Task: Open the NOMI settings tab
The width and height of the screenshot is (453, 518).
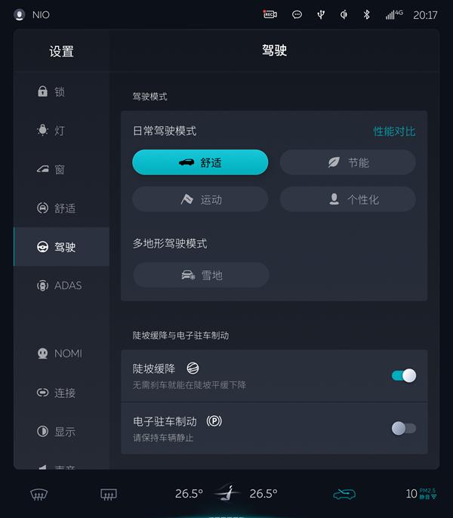Action: 60,353
